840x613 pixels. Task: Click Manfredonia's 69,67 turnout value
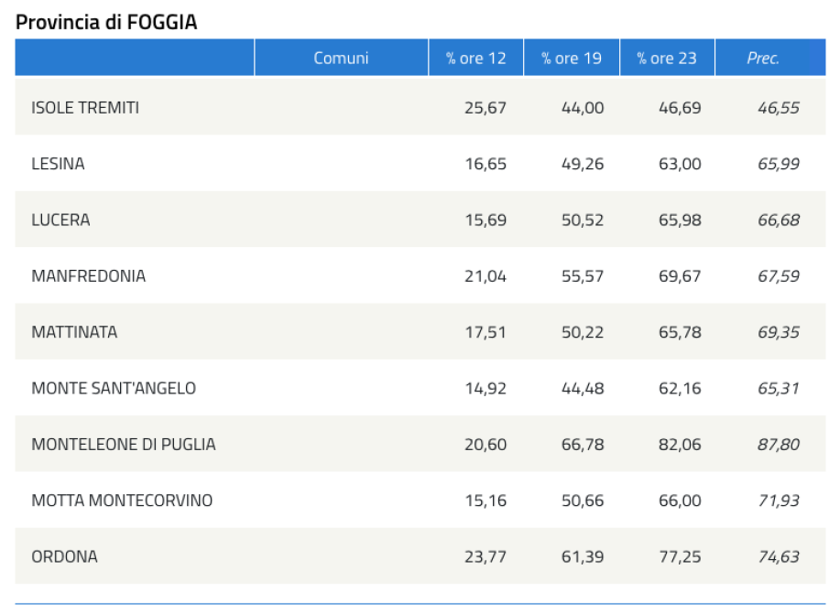point(680,276)
